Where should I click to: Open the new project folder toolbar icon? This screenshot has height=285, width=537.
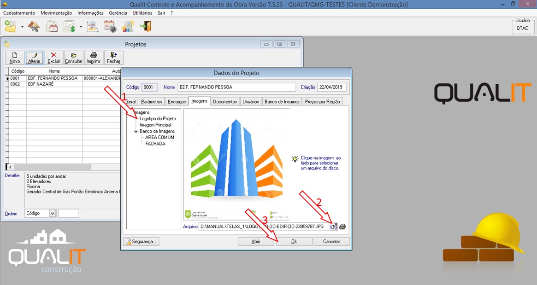coord(11,26)
